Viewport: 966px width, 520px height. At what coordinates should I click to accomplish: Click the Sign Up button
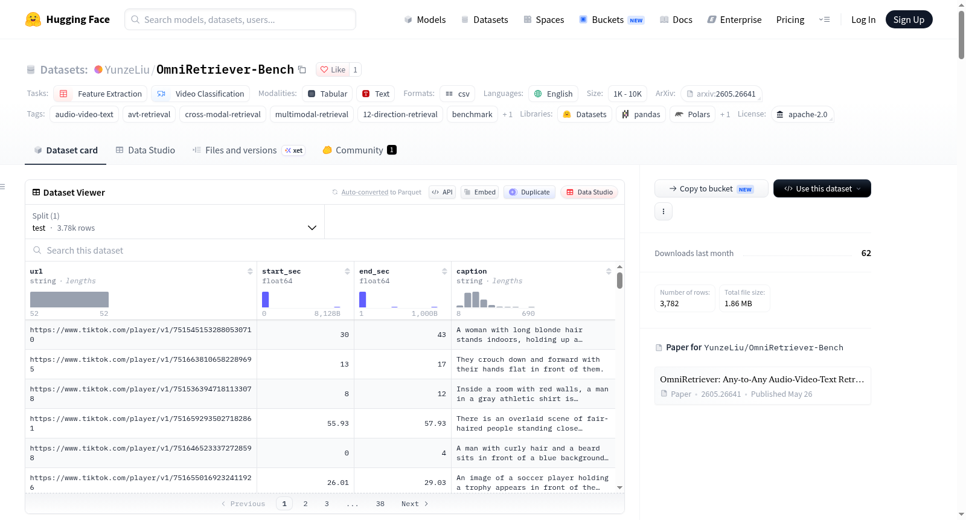pos(909,19)
